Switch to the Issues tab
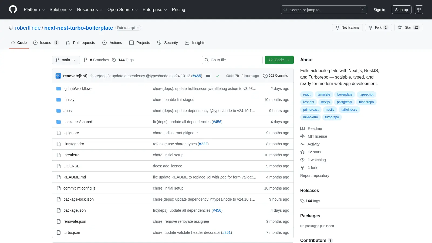Viewport: 432px width, 243px height. (46, 43)
